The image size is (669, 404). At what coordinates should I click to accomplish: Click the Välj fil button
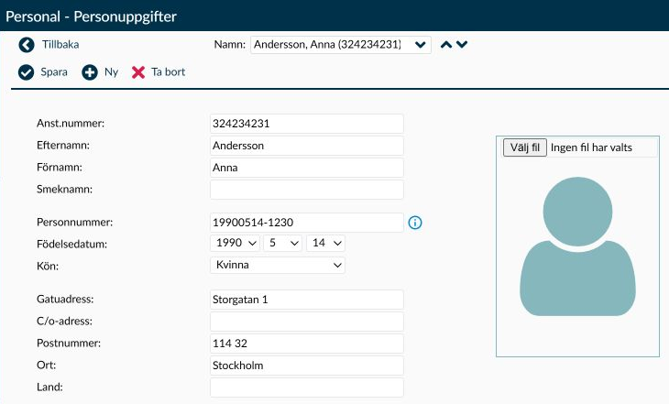(525, 147)
